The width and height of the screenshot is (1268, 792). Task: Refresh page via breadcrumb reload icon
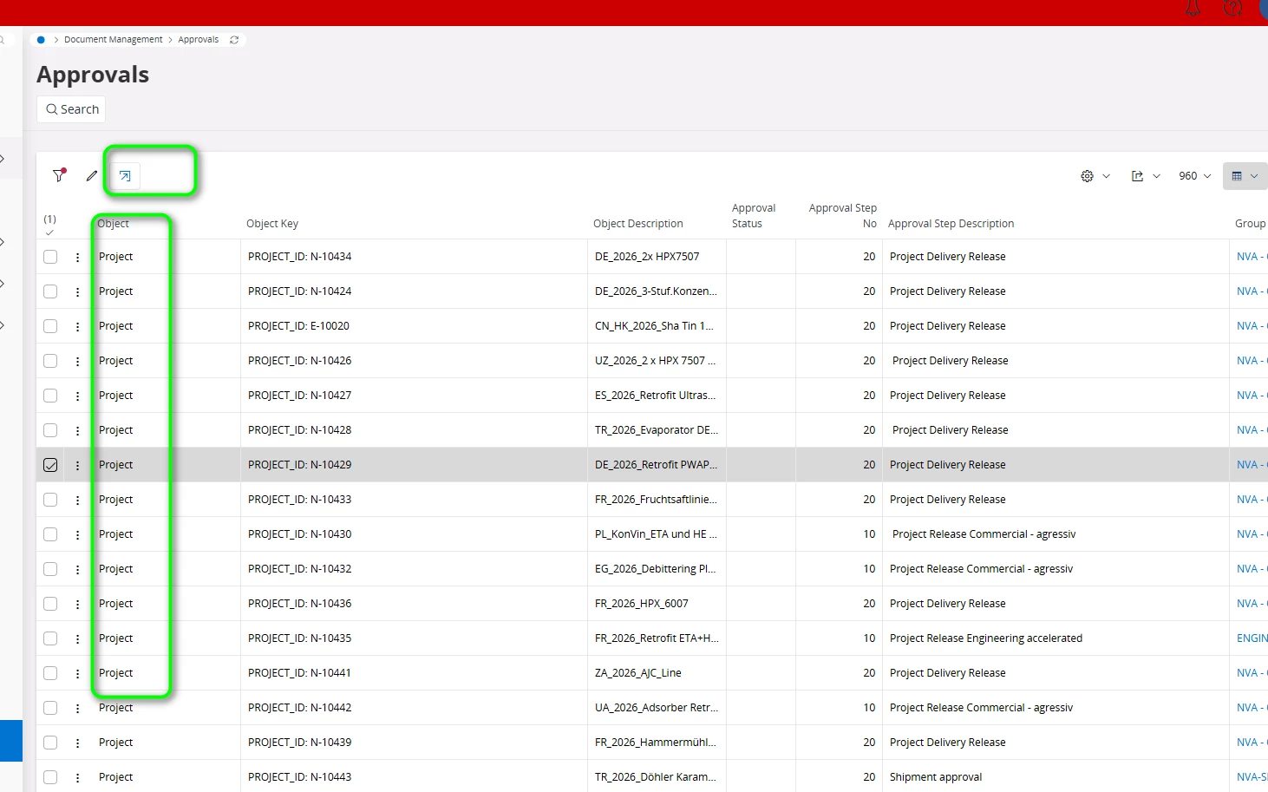(234, 40)
